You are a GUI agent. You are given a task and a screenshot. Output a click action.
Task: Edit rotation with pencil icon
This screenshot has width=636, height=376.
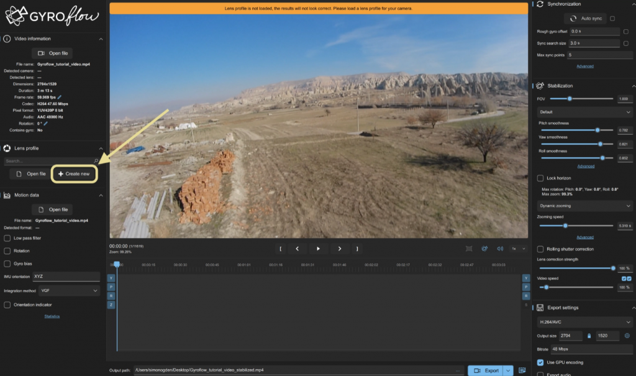click(45, 124)
